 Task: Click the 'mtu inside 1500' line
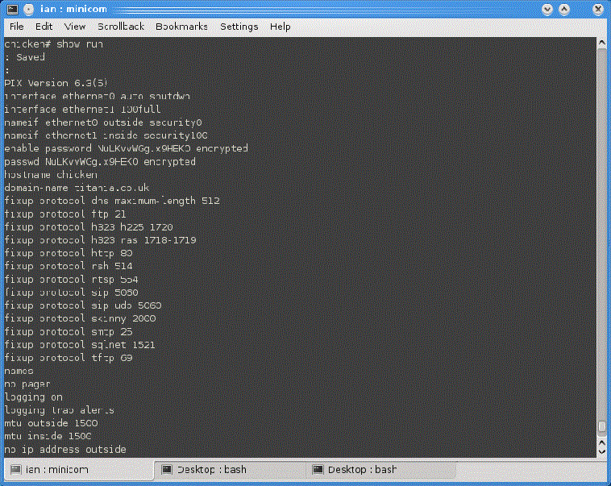pyautogui.click(x=48, y=436)
